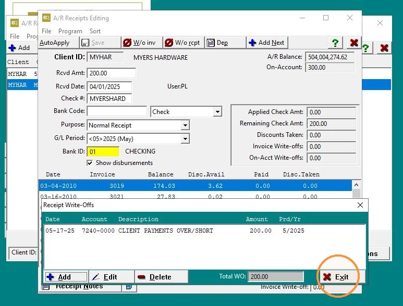Click the Rcvd Amt field
The image size is (403, 306).
(x=111, y=73)
